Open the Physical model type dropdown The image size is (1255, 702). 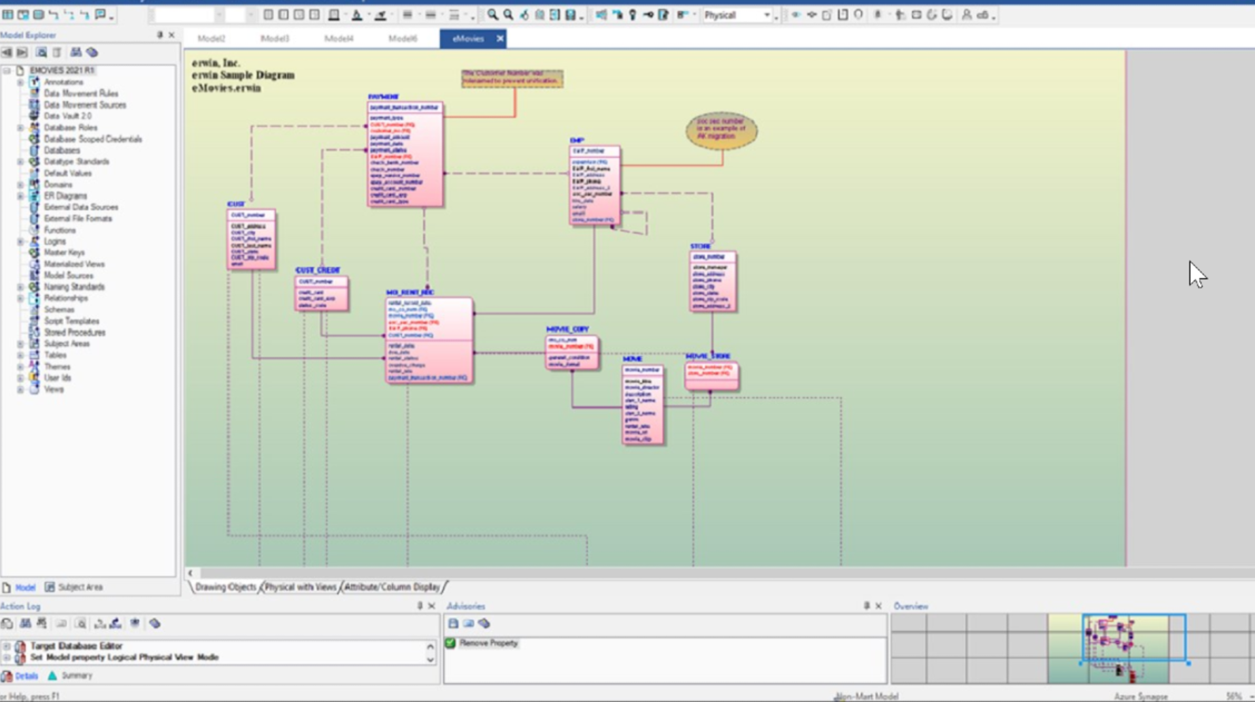(767, 15)
